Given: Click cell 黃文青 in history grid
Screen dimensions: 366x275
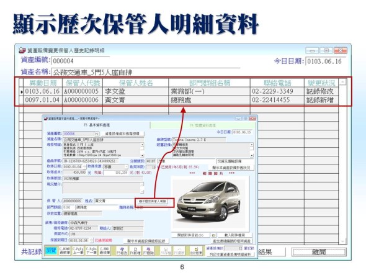Looking at the screenshot, I should (136, 100).
